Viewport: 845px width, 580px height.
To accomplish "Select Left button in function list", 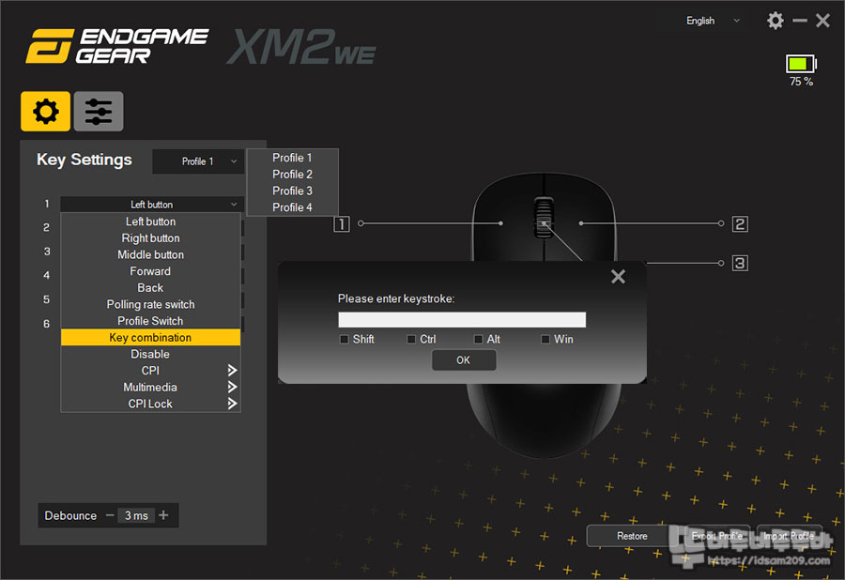I will tap(150, 221).
